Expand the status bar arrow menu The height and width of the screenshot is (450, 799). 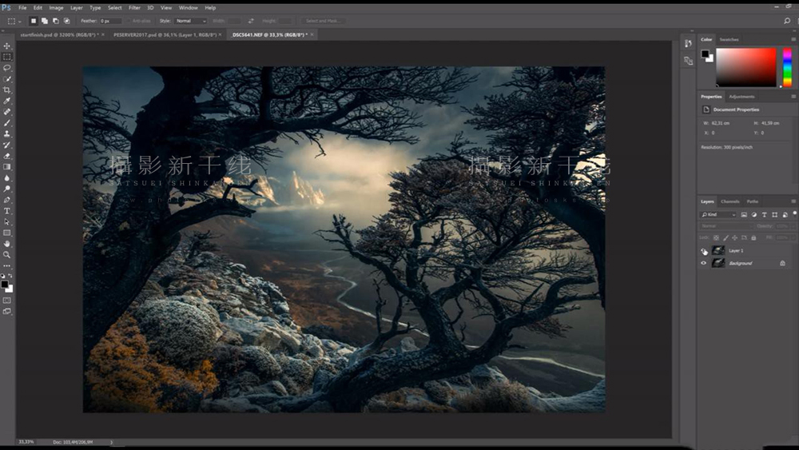[x=112, y=442]
